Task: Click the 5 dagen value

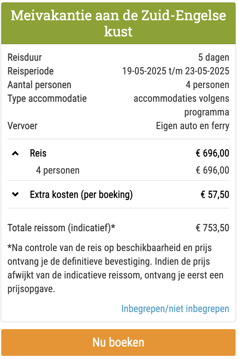Action: tap(213, 58)
